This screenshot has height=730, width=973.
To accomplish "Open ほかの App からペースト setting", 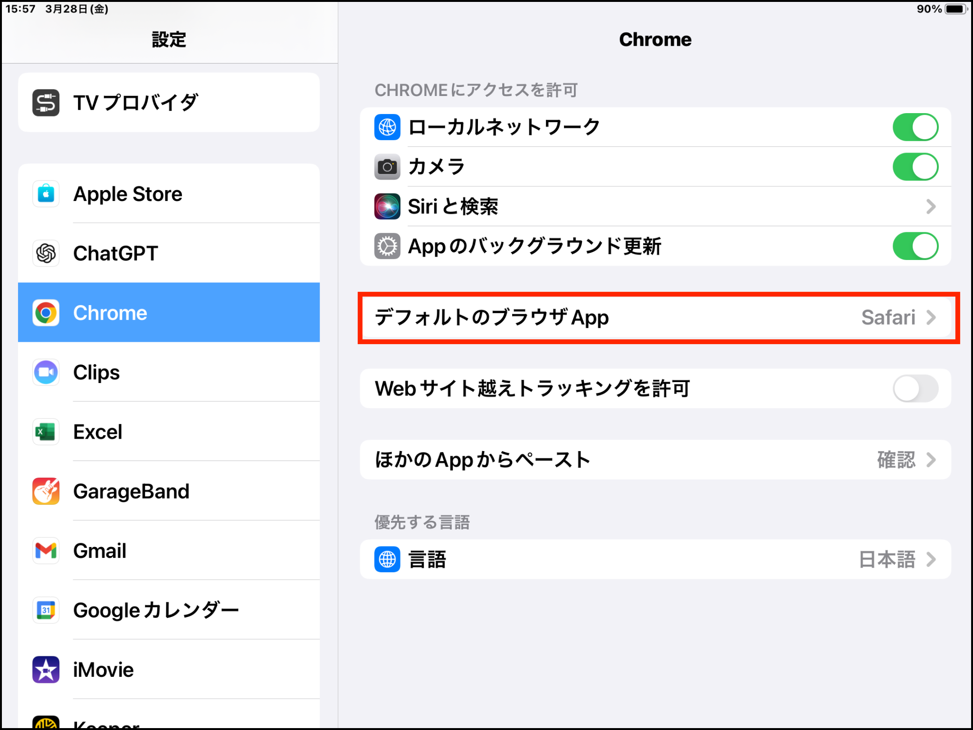I will pos(656,460).
